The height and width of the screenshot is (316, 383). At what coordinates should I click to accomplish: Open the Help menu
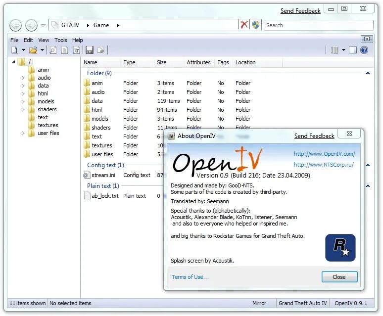(x=77, y=40)
